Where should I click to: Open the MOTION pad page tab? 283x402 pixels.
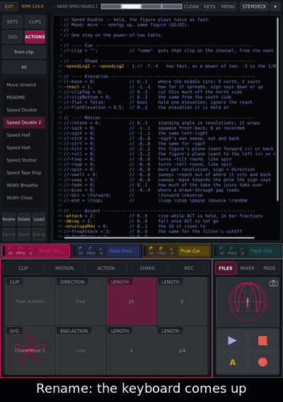point(64,268)
